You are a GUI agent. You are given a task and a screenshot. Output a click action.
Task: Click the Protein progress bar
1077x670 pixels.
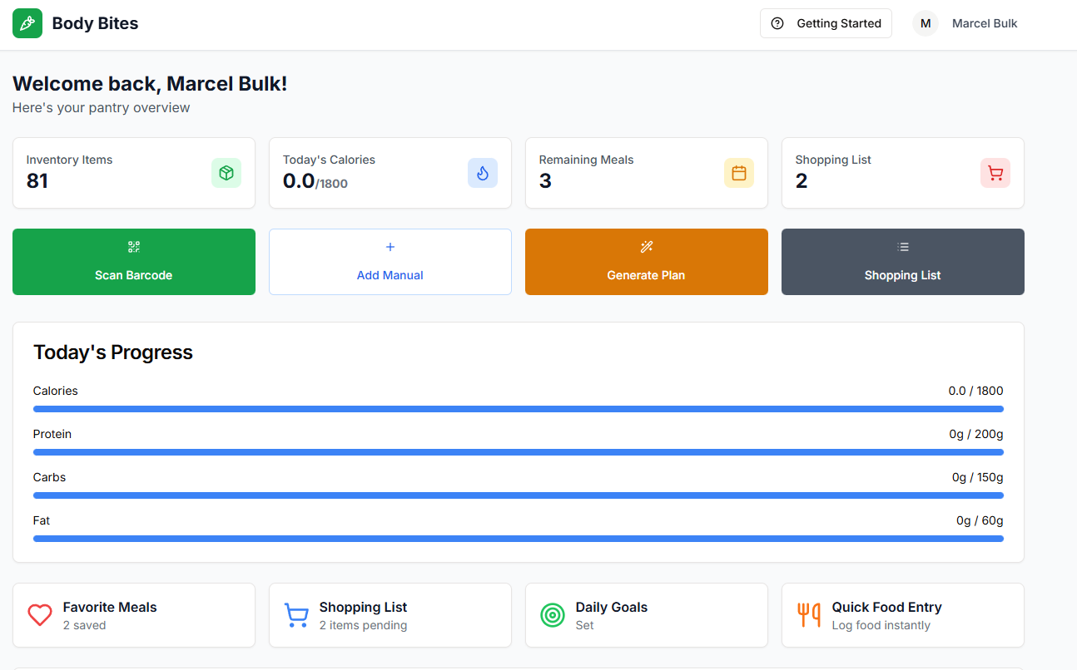[519, 452]
